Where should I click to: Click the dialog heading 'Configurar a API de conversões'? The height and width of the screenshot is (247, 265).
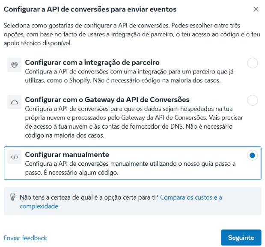point(90,9)
